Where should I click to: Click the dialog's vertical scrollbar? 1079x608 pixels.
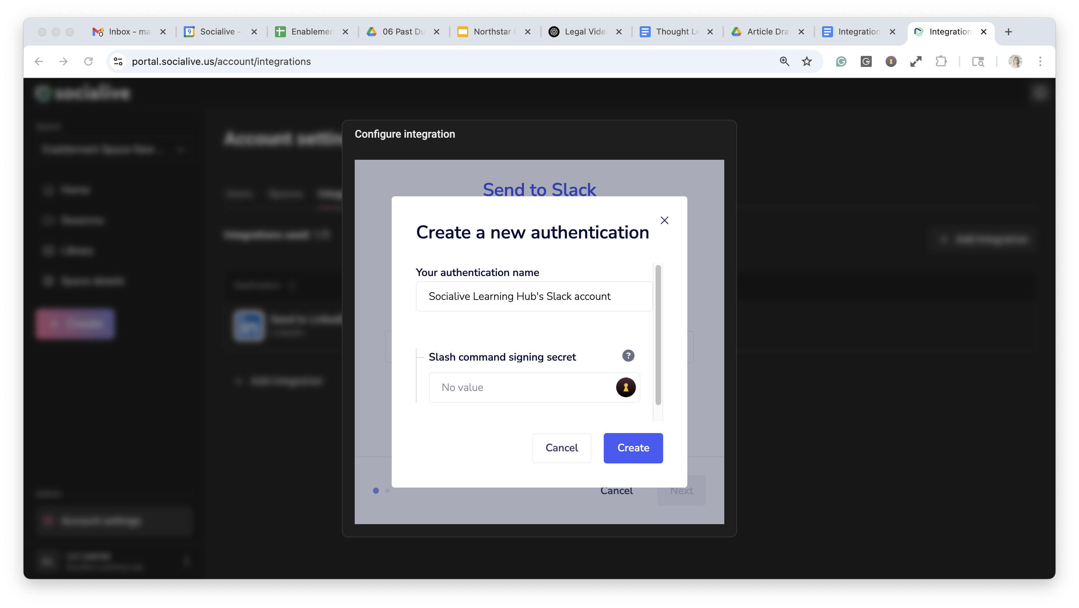point(658,335)
